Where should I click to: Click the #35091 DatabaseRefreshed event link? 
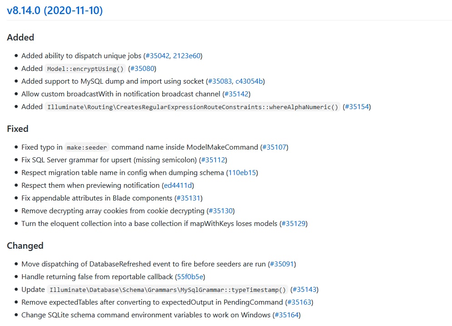coord(282,264)
